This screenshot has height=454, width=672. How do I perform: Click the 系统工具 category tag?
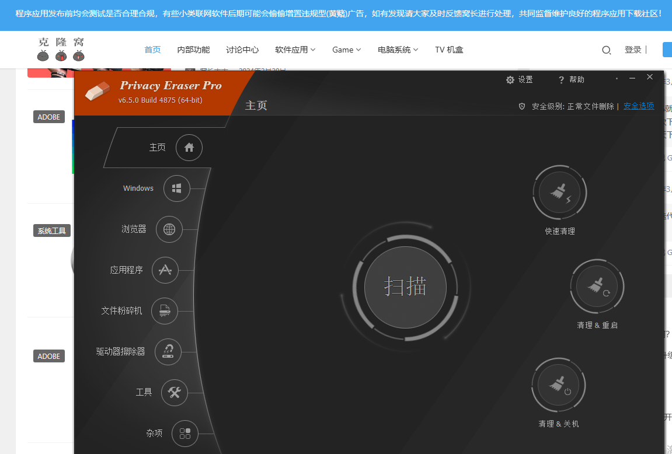pyautogui.click(x=52, y=231)
